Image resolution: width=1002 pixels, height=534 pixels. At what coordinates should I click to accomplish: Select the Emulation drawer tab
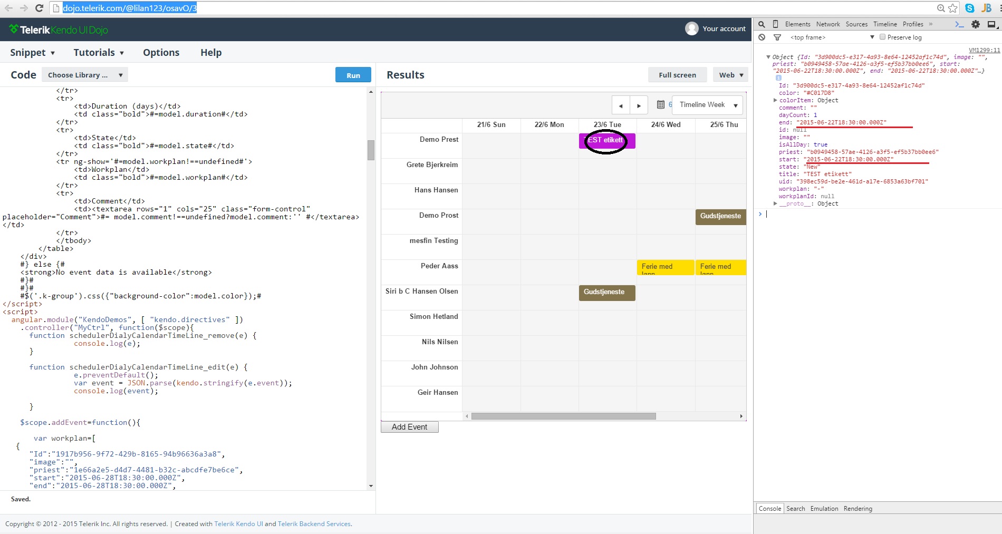click(824, 509)
